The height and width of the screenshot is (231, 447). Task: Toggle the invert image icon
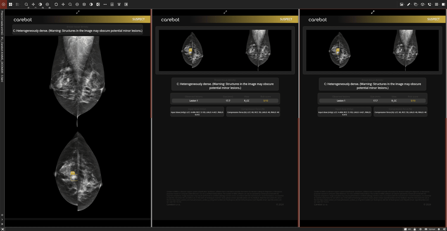click(x=98, y=4)
